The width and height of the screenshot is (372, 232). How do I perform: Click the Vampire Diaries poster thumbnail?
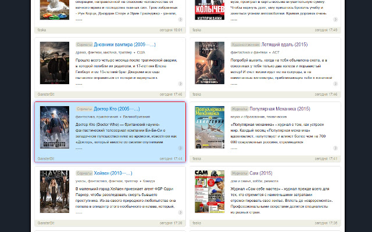(x=55, y=63)
